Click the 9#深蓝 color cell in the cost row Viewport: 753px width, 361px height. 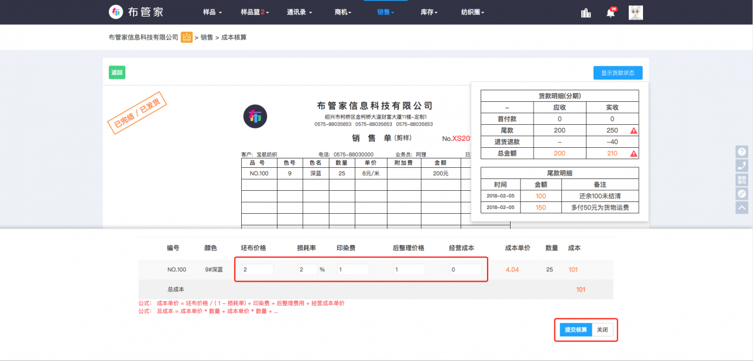point(214,270)
